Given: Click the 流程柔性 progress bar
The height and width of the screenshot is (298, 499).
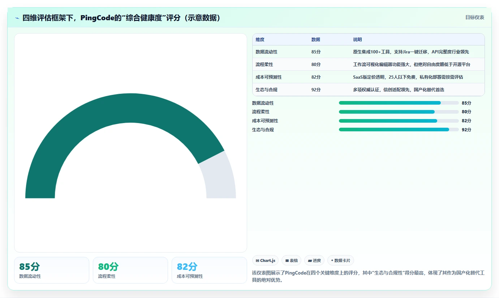Looking at the screenshot, I should click(399, 112).
